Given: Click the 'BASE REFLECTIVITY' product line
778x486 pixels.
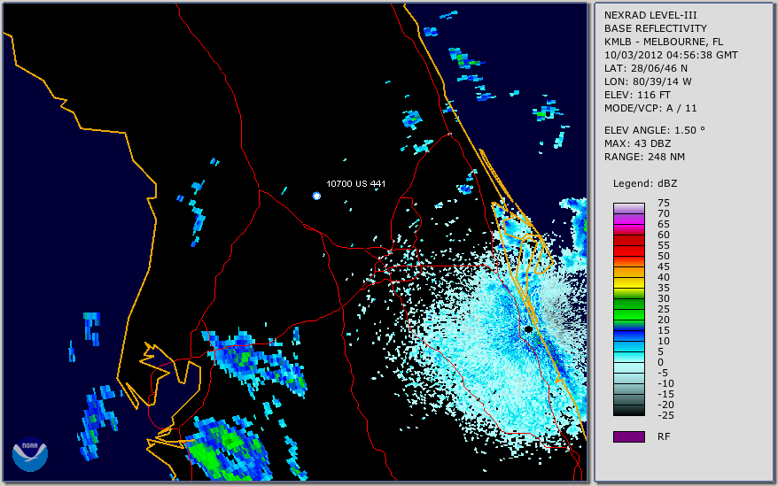Looking at the screenshot, I should (x=656, y=28).
